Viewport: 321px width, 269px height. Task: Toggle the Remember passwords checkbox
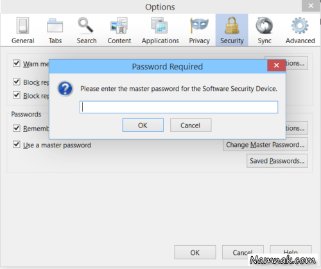point(17,128)
